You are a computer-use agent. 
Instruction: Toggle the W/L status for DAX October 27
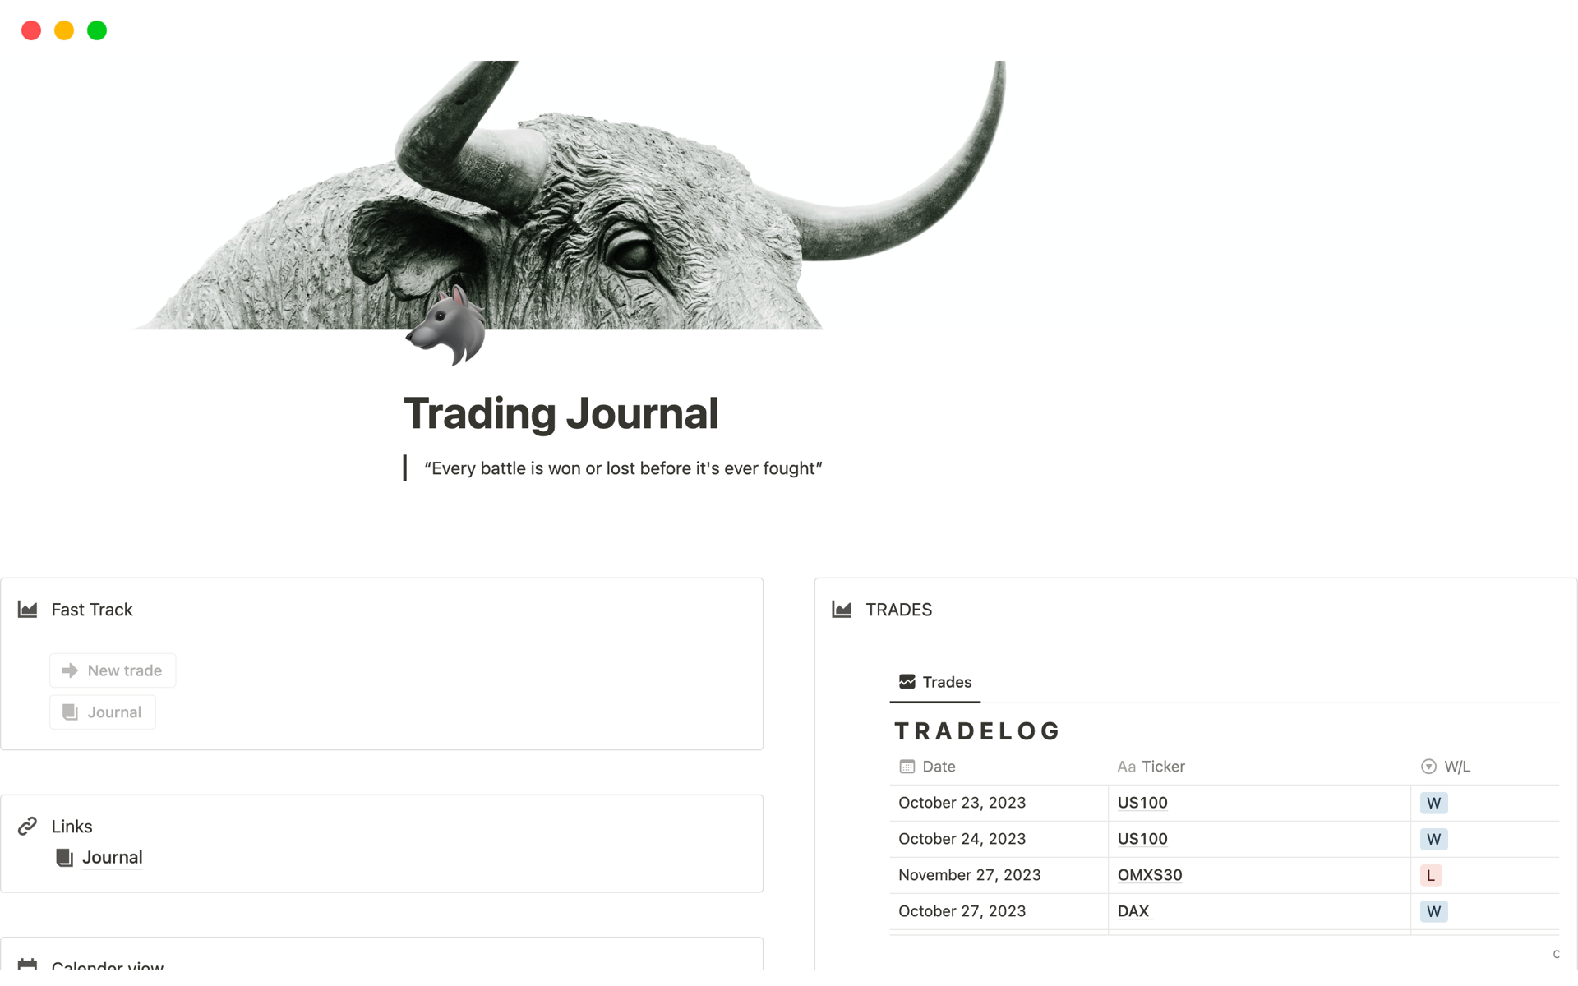pos(1433,910)
